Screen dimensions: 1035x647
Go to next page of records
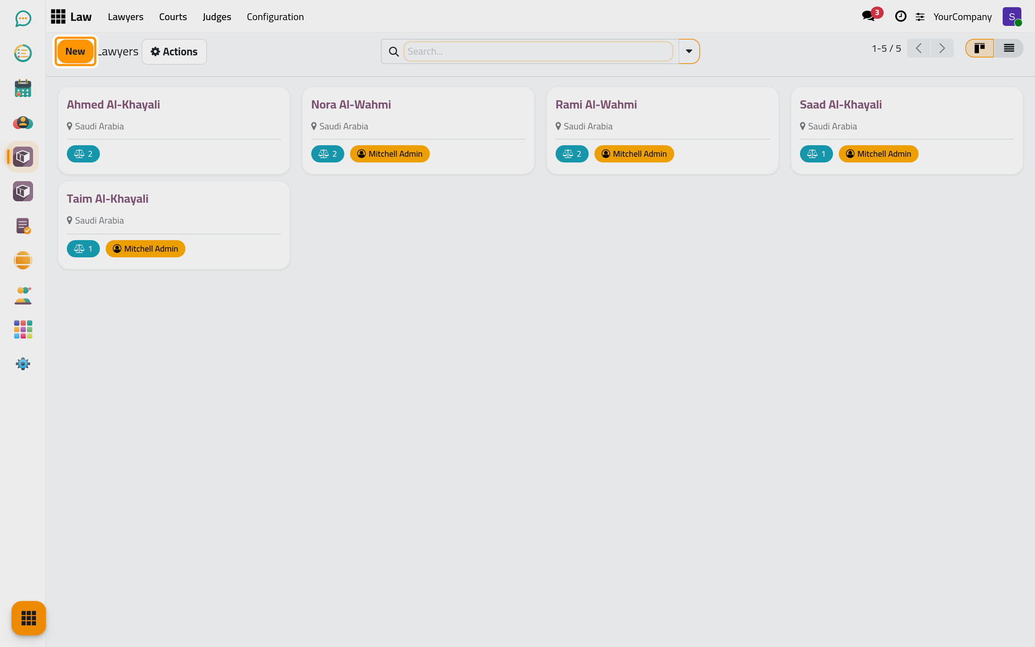[942, 49]
